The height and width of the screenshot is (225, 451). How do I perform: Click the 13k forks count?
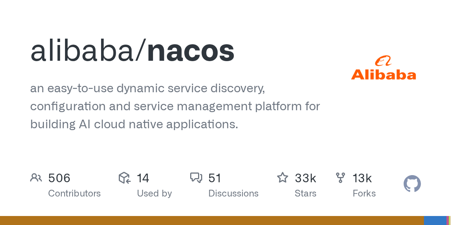(362, 178)
